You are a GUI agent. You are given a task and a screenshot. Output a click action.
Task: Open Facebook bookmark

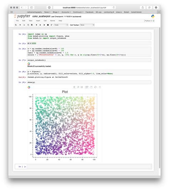pos(89,12)
